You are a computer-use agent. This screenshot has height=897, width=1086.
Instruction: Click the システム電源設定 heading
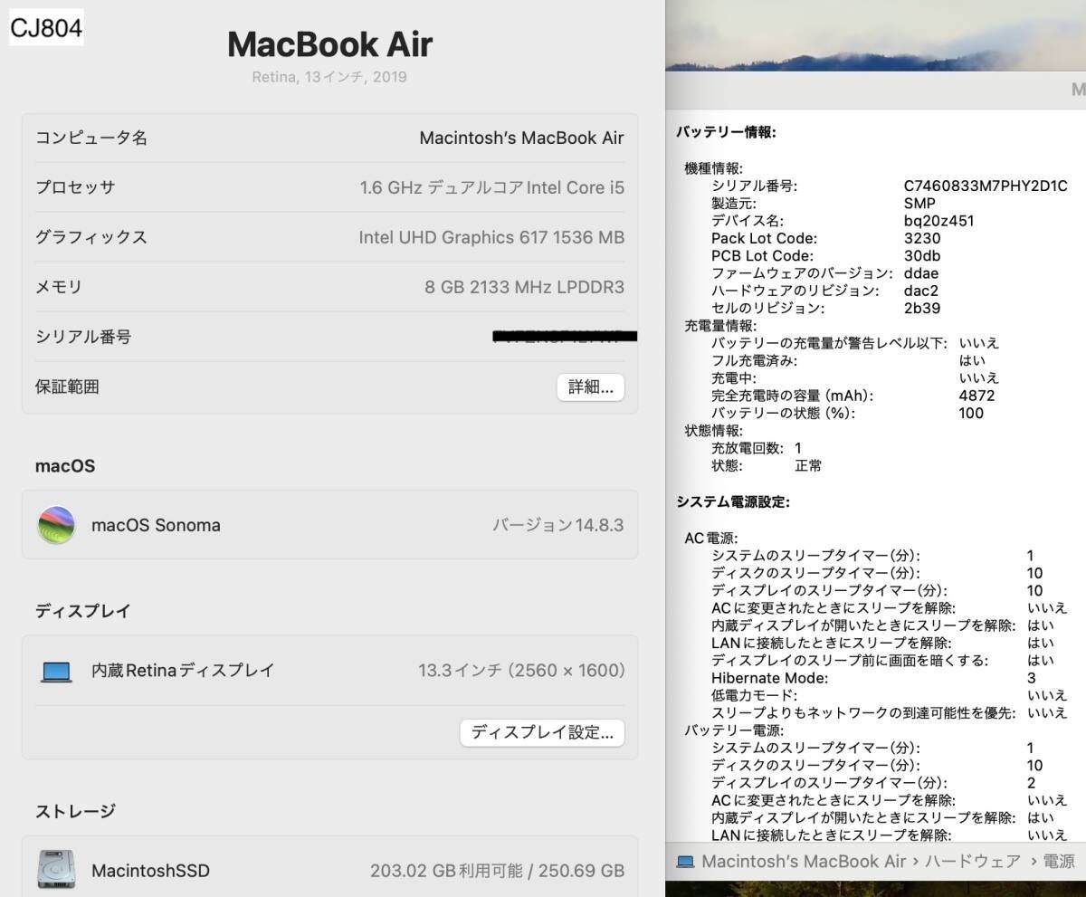734,501
